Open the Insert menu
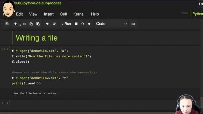The width and height of the screenshot is (203, 114). pos(49,14)
